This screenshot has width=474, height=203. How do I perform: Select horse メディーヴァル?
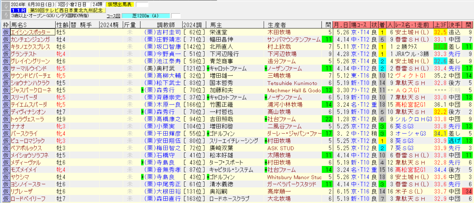[25, 162]
